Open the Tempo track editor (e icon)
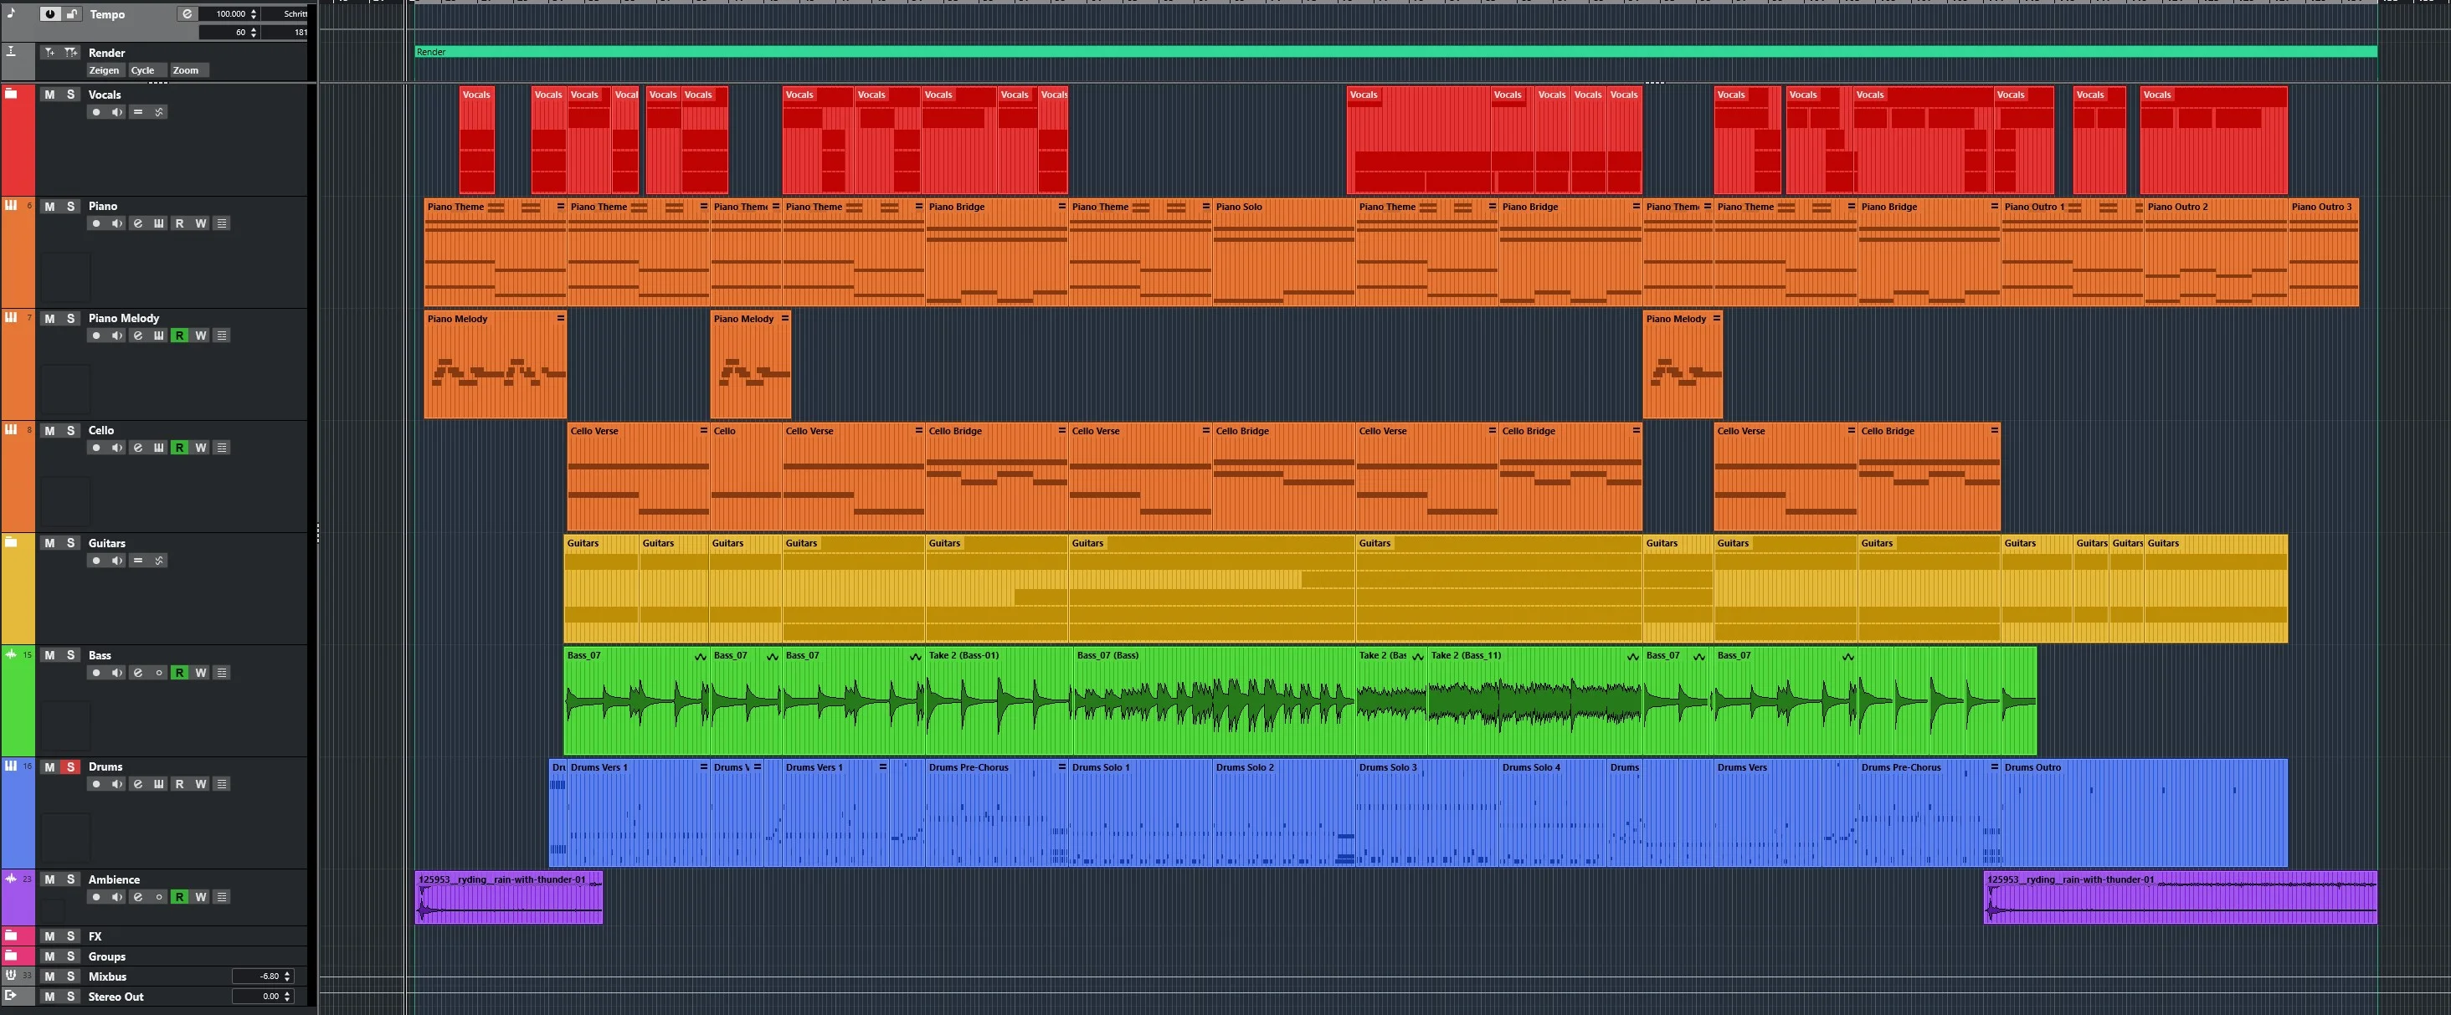Image resolution: width=2451 pixels, height=1015 pixels. [x=188, y=14]
